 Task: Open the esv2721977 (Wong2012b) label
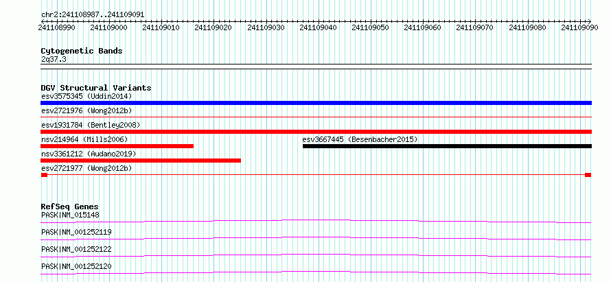pyautogui.click(x=87, y=168)
